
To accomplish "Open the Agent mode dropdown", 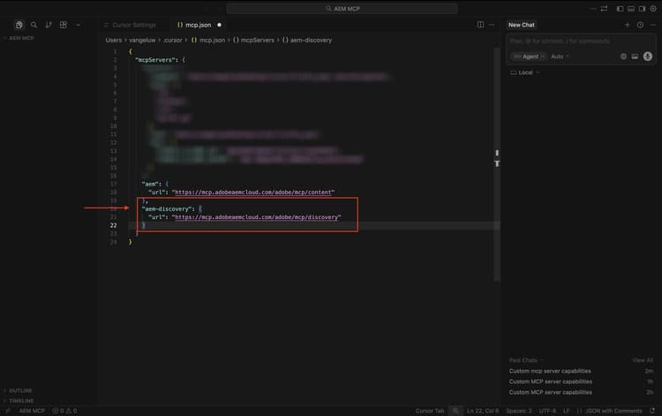I will click(530, 57).
